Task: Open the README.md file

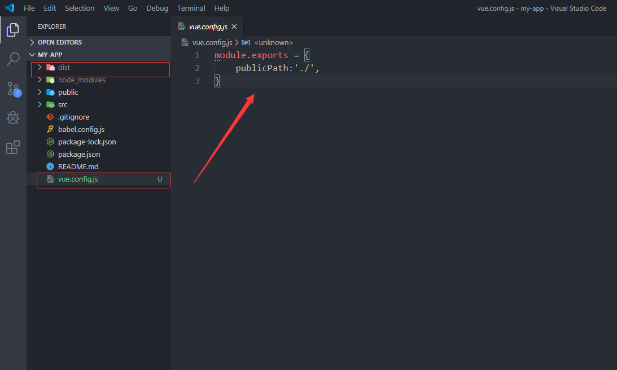Action: click(78, 167)
